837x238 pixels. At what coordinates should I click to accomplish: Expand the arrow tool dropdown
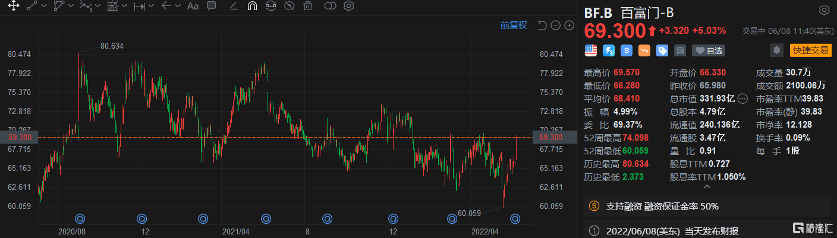[178, 7]
